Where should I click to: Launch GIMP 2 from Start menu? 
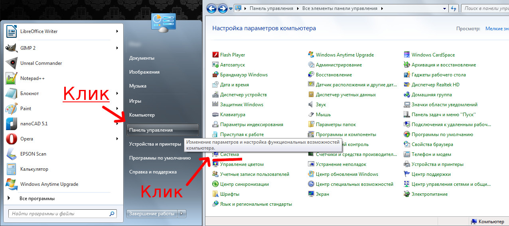[12, 48]
